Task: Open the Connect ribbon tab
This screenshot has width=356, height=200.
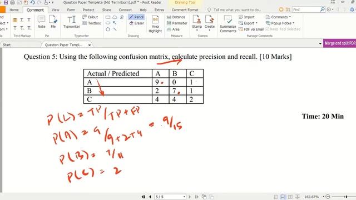Action: click(125, 10)
